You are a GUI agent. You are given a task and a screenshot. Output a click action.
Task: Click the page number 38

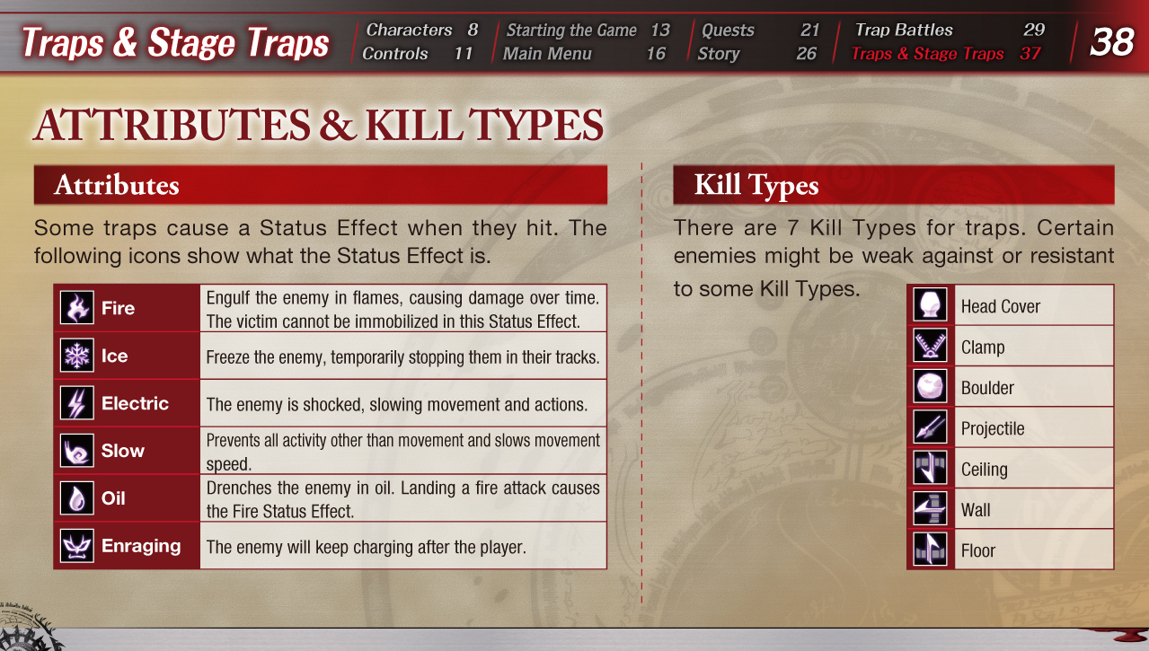pyautogui.click(x=1111, y=41)
